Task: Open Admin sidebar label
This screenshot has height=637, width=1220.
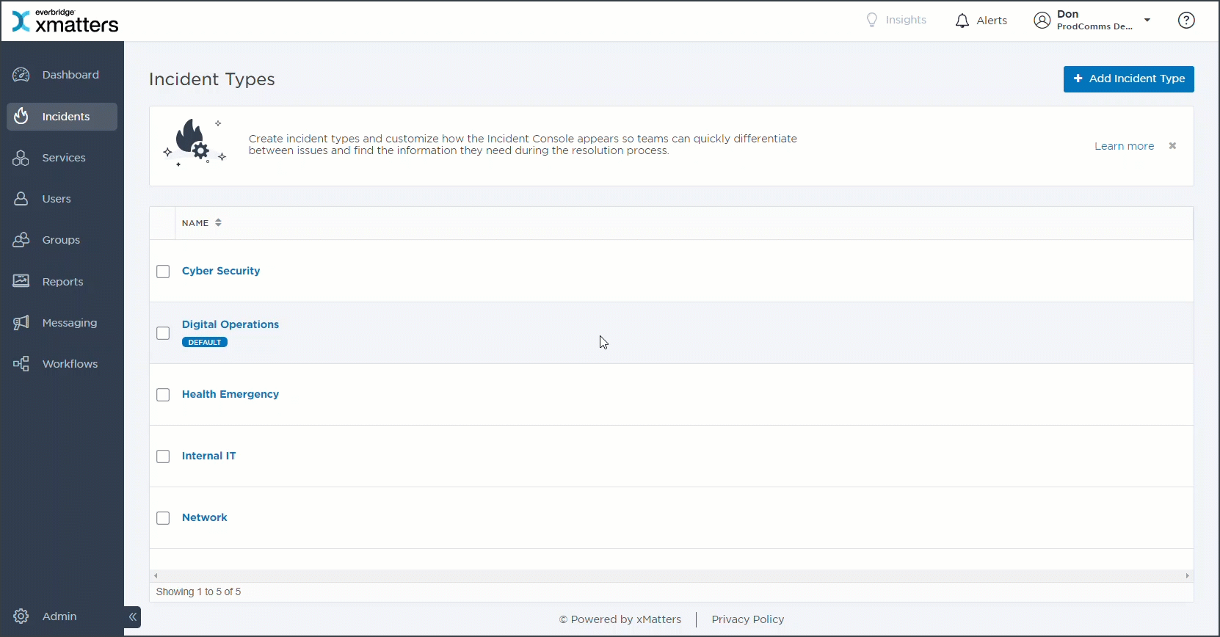Action: pos(59,616)
